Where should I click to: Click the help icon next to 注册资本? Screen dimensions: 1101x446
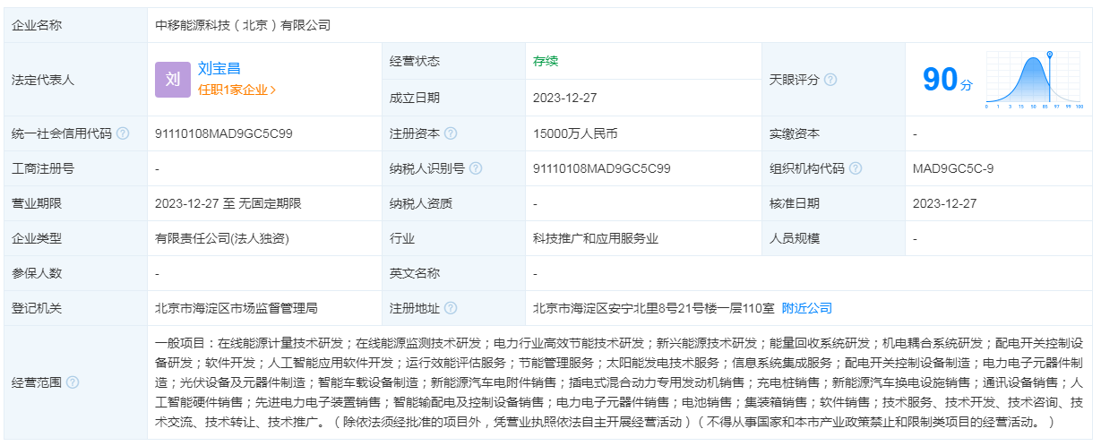point(451,133)
